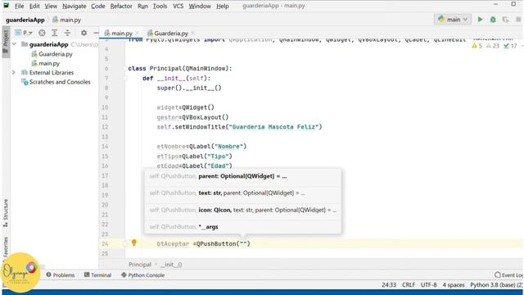Click Select Opened File target icon

coord(42,33)
